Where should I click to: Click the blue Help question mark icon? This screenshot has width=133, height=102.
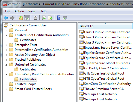[x=58, y=18]
